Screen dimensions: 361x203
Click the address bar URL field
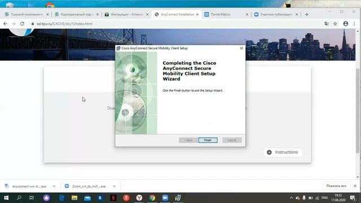[x=176, y=24]
